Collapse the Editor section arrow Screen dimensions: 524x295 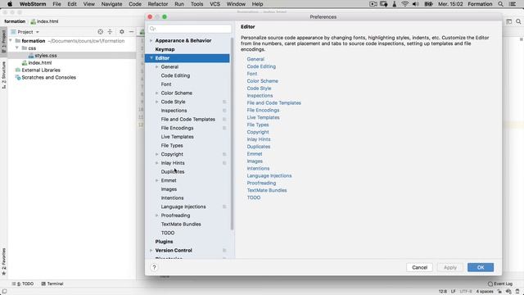151,58
